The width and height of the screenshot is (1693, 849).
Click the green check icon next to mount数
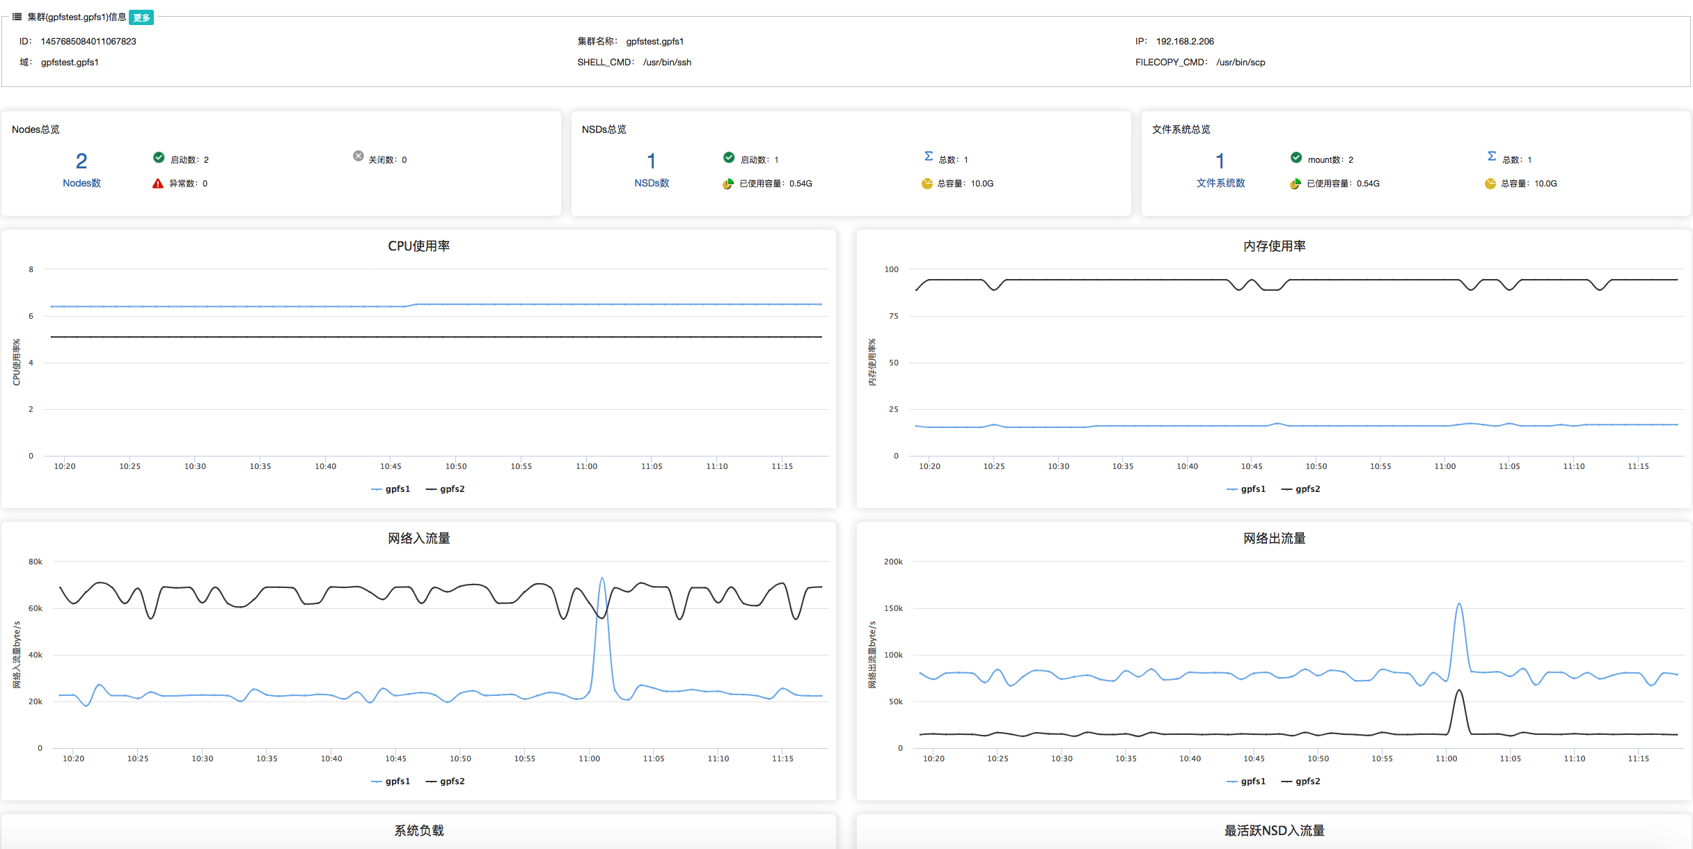pos(1296,157)
